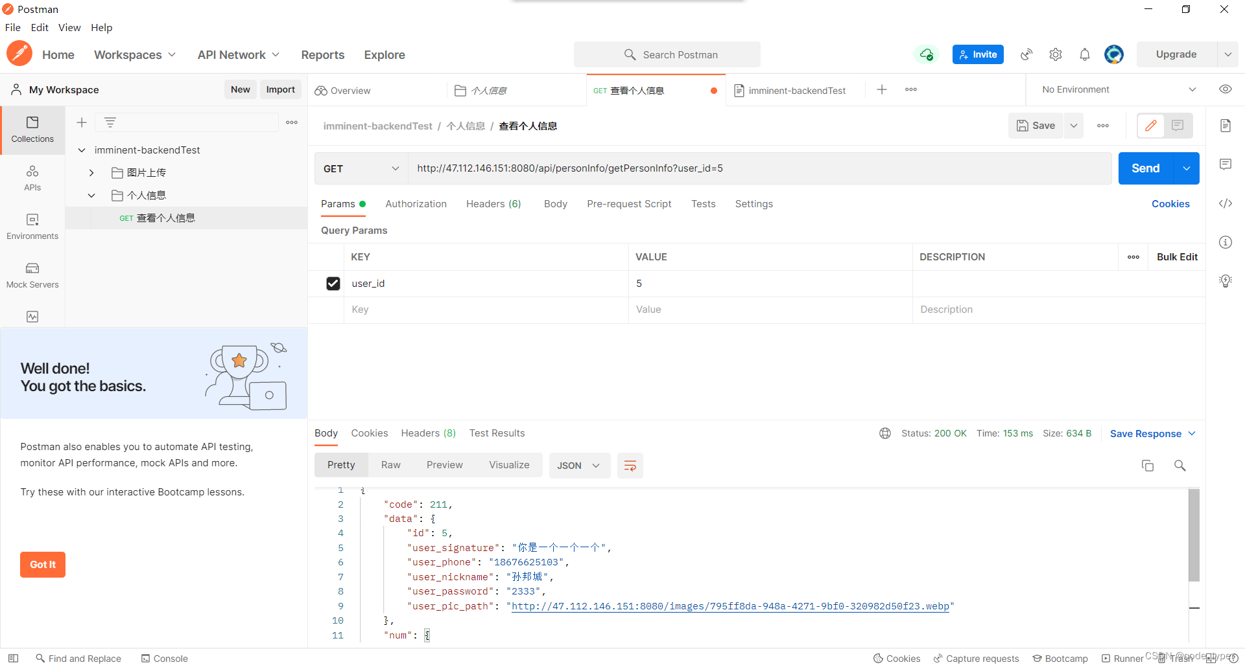Viewport: 1245px width, 667px height.
Task: Select the Raw response view
Action: 390,465
